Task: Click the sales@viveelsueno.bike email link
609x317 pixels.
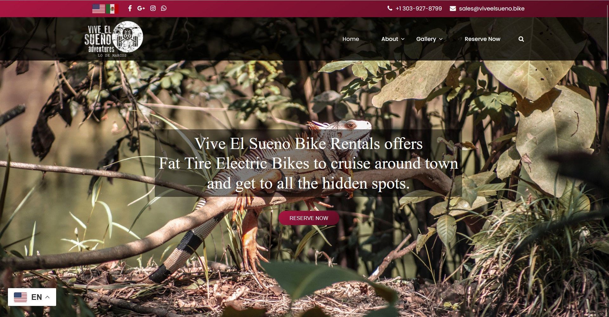Action: click(492, 9)
